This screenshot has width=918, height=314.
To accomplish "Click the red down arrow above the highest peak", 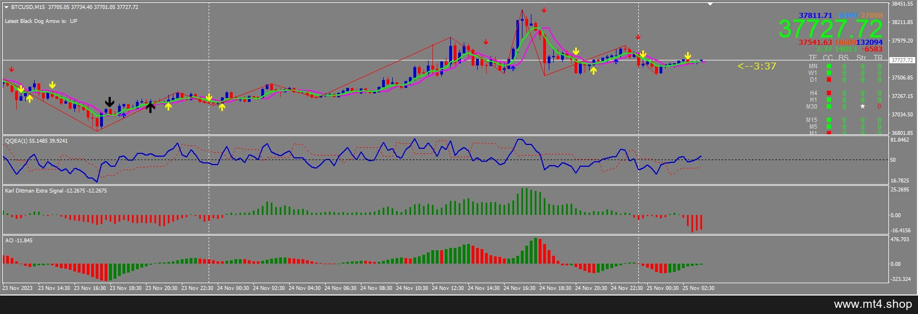I will click(544, 10).
